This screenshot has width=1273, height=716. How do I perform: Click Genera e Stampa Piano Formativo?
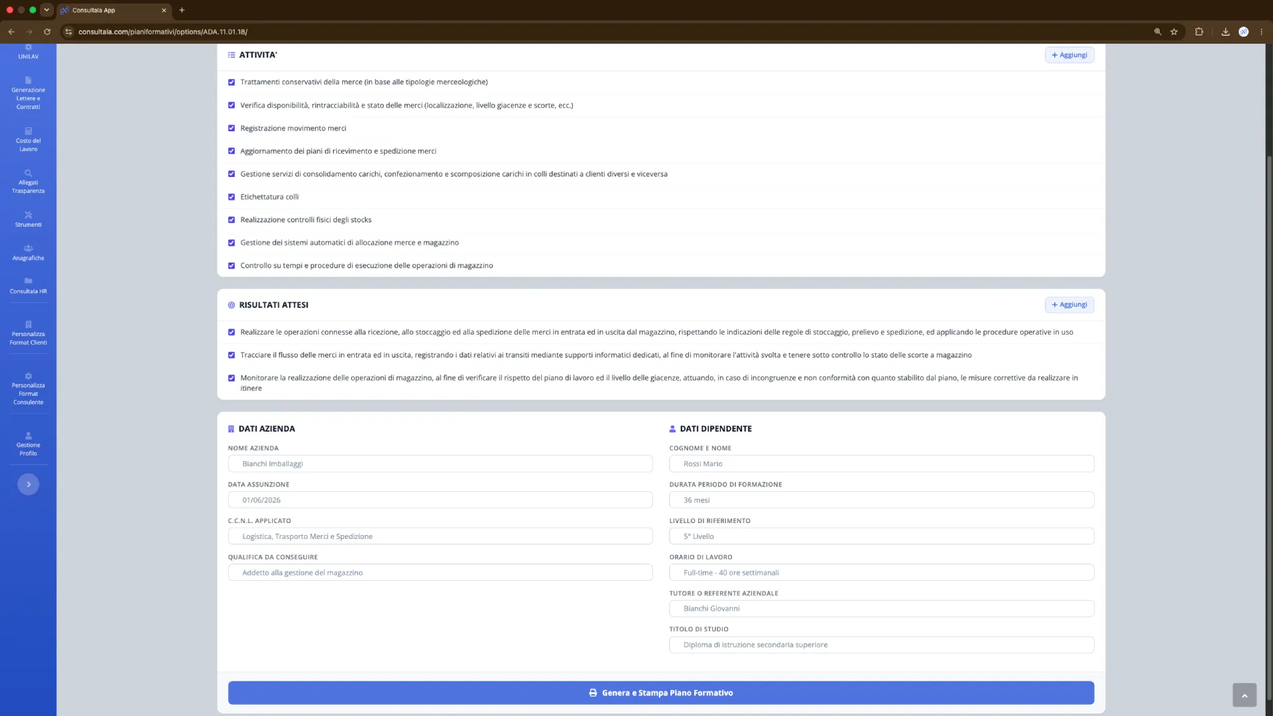click(661, 693)
